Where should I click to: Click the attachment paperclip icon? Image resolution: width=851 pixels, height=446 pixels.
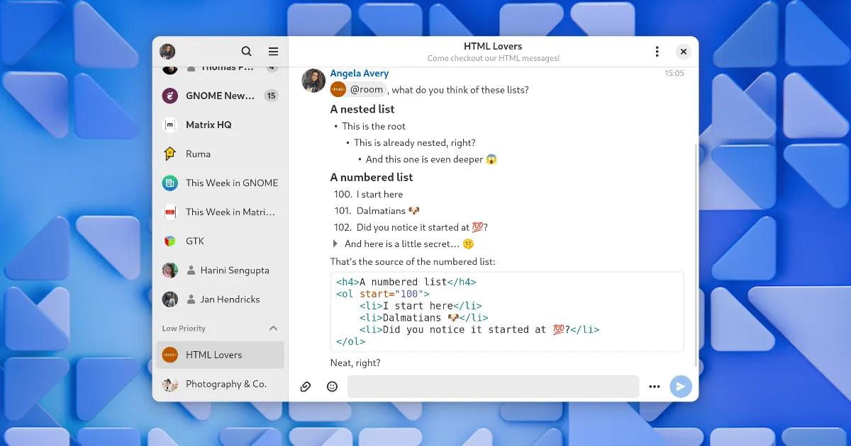click(306, 387)
